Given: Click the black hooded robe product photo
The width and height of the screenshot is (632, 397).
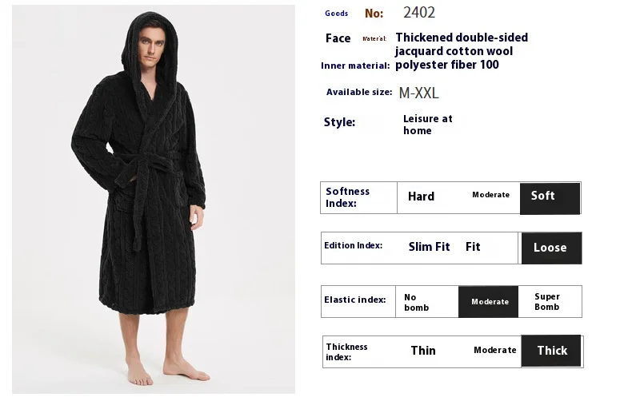Looking at the screenshot, I should point(153,199).
